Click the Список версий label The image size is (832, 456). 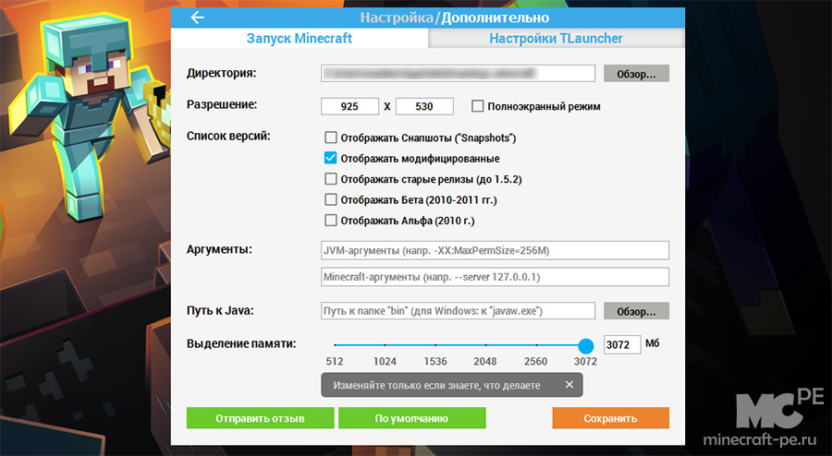(x=228, y=136)
